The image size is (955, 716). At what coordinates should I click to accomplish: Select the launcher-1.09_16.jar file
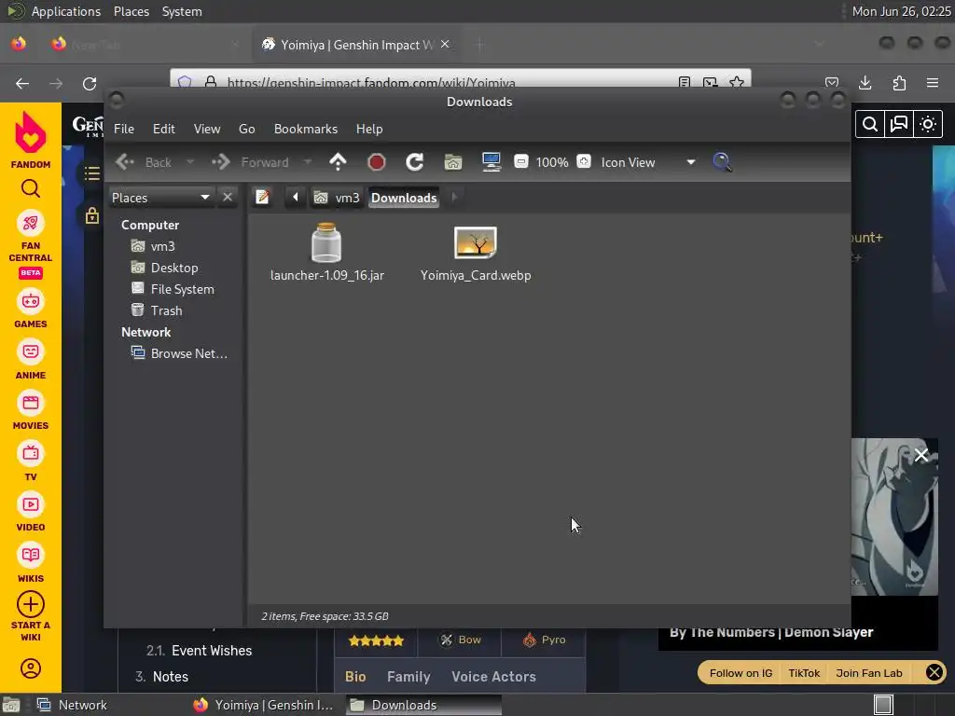(327, 253)
